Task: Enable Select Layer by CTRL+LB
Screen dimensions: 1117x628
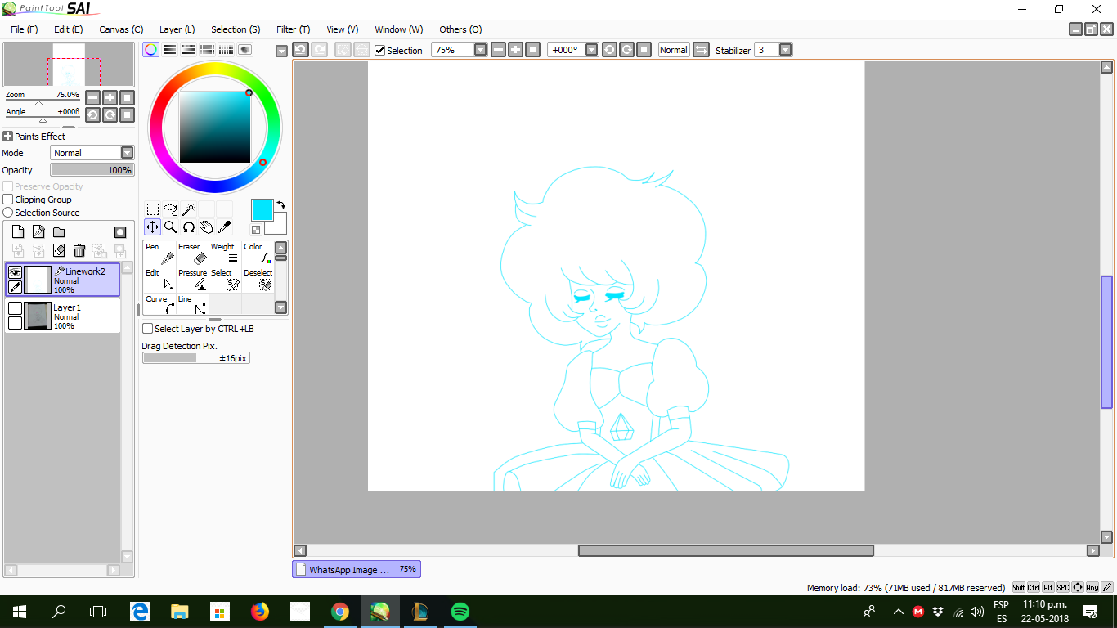Action: coord(148,329)
